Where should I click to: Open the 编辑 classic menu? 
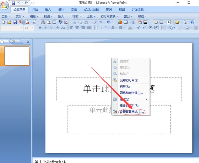pos(34,16)
